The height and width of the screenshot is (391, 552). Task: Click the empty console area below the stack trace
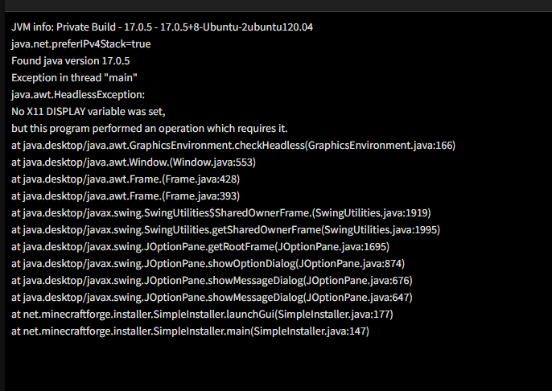[278, 364]
